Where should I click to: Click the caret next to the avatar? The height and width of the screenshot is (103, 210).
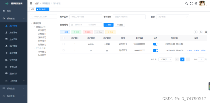click(207, 5)
